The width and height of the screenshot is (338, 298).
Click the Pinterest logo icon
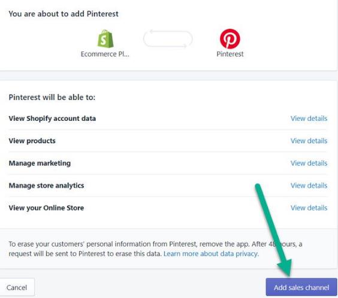tap(230, 39)
